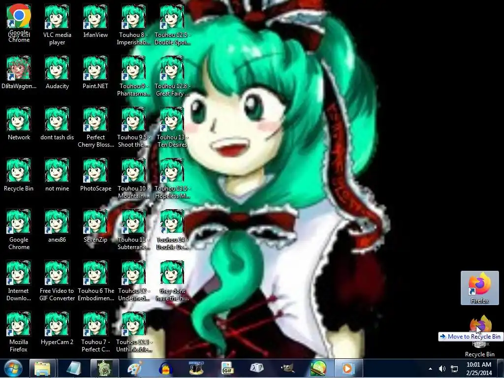Viewport: 504px width, 378px height.
Task: Open Google Chrome shortcut with the Chrome logo
Action: (19, 23)
